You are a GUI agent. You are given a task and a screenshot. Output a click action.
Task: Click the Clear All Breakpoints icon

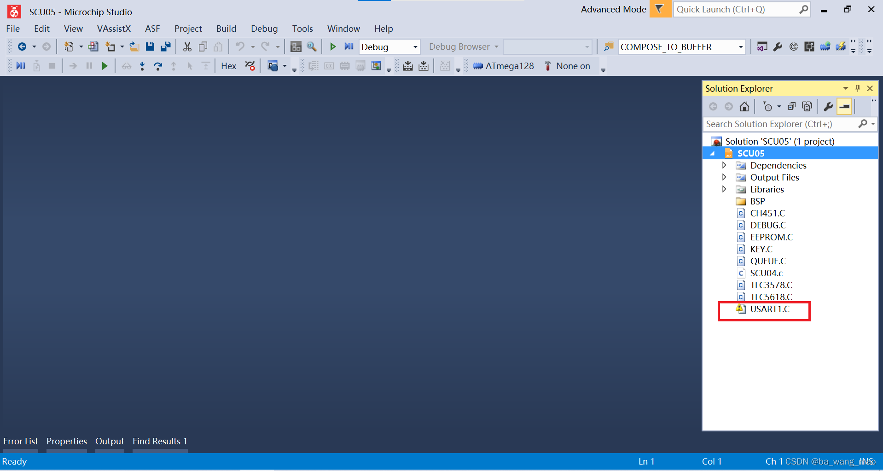tap(250, 66)
